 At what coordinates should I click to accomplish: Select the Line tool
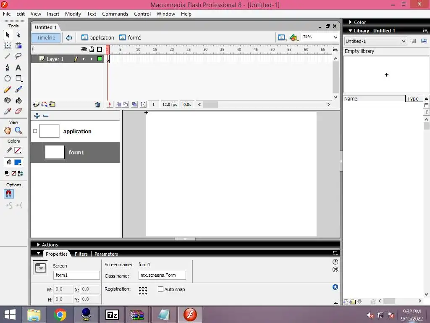tap(8, 56)
